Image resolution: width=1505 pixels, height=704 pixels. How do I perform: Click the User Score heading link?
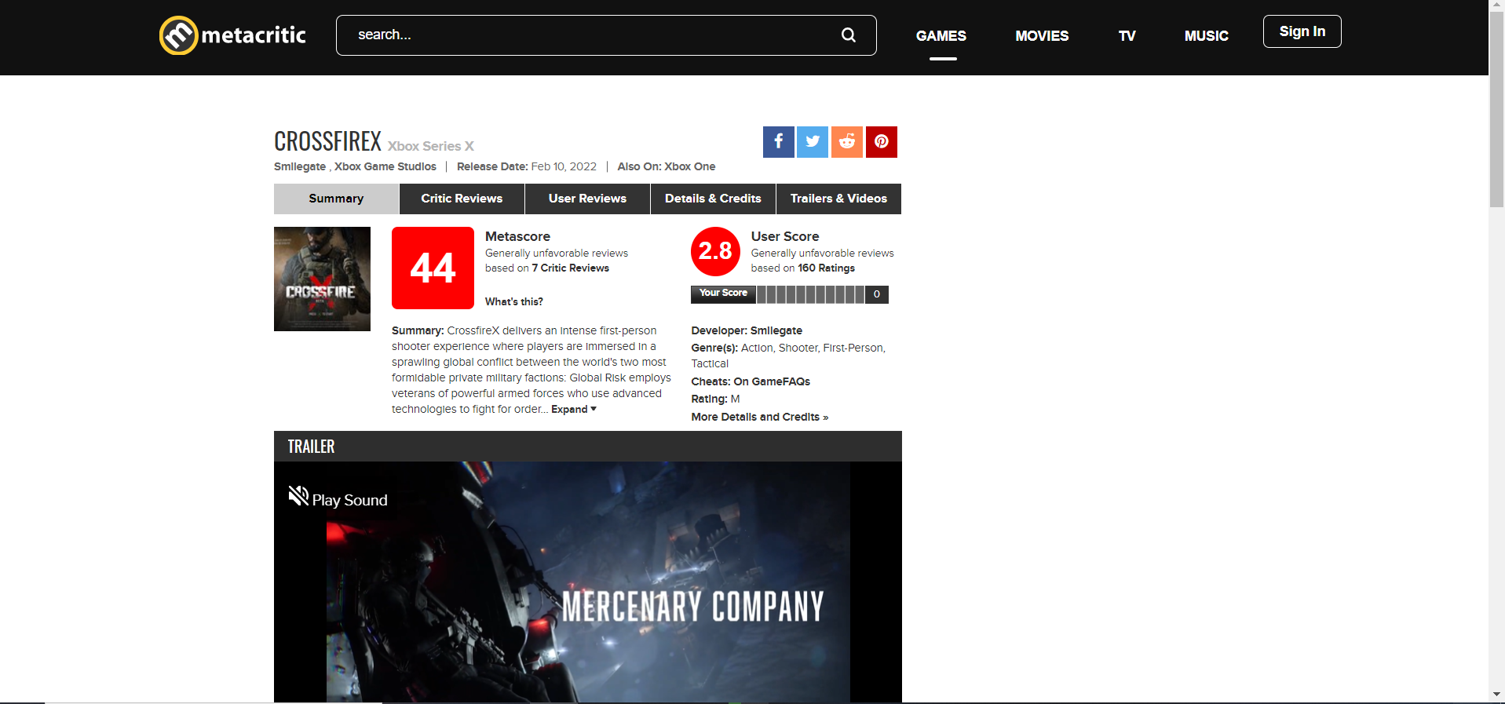tap(785, 236)
